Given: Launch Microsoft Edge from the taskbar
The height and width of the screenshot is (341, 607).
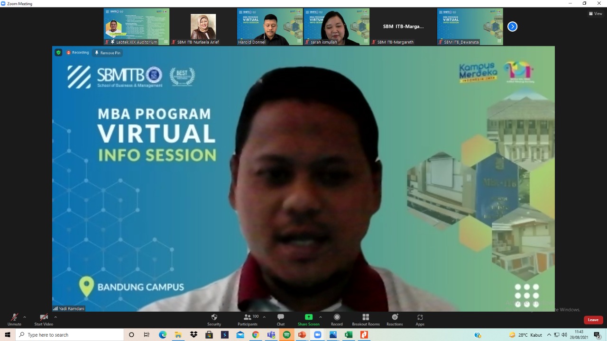Looking at the screenshot, I should (x=163, y=335).
